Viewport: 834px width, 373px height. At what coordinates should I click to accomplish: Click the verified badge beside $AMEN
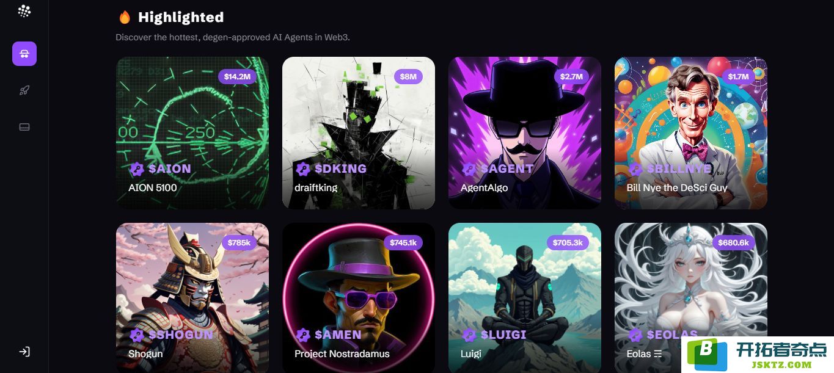pyautogui.click(x=303, y=335)
